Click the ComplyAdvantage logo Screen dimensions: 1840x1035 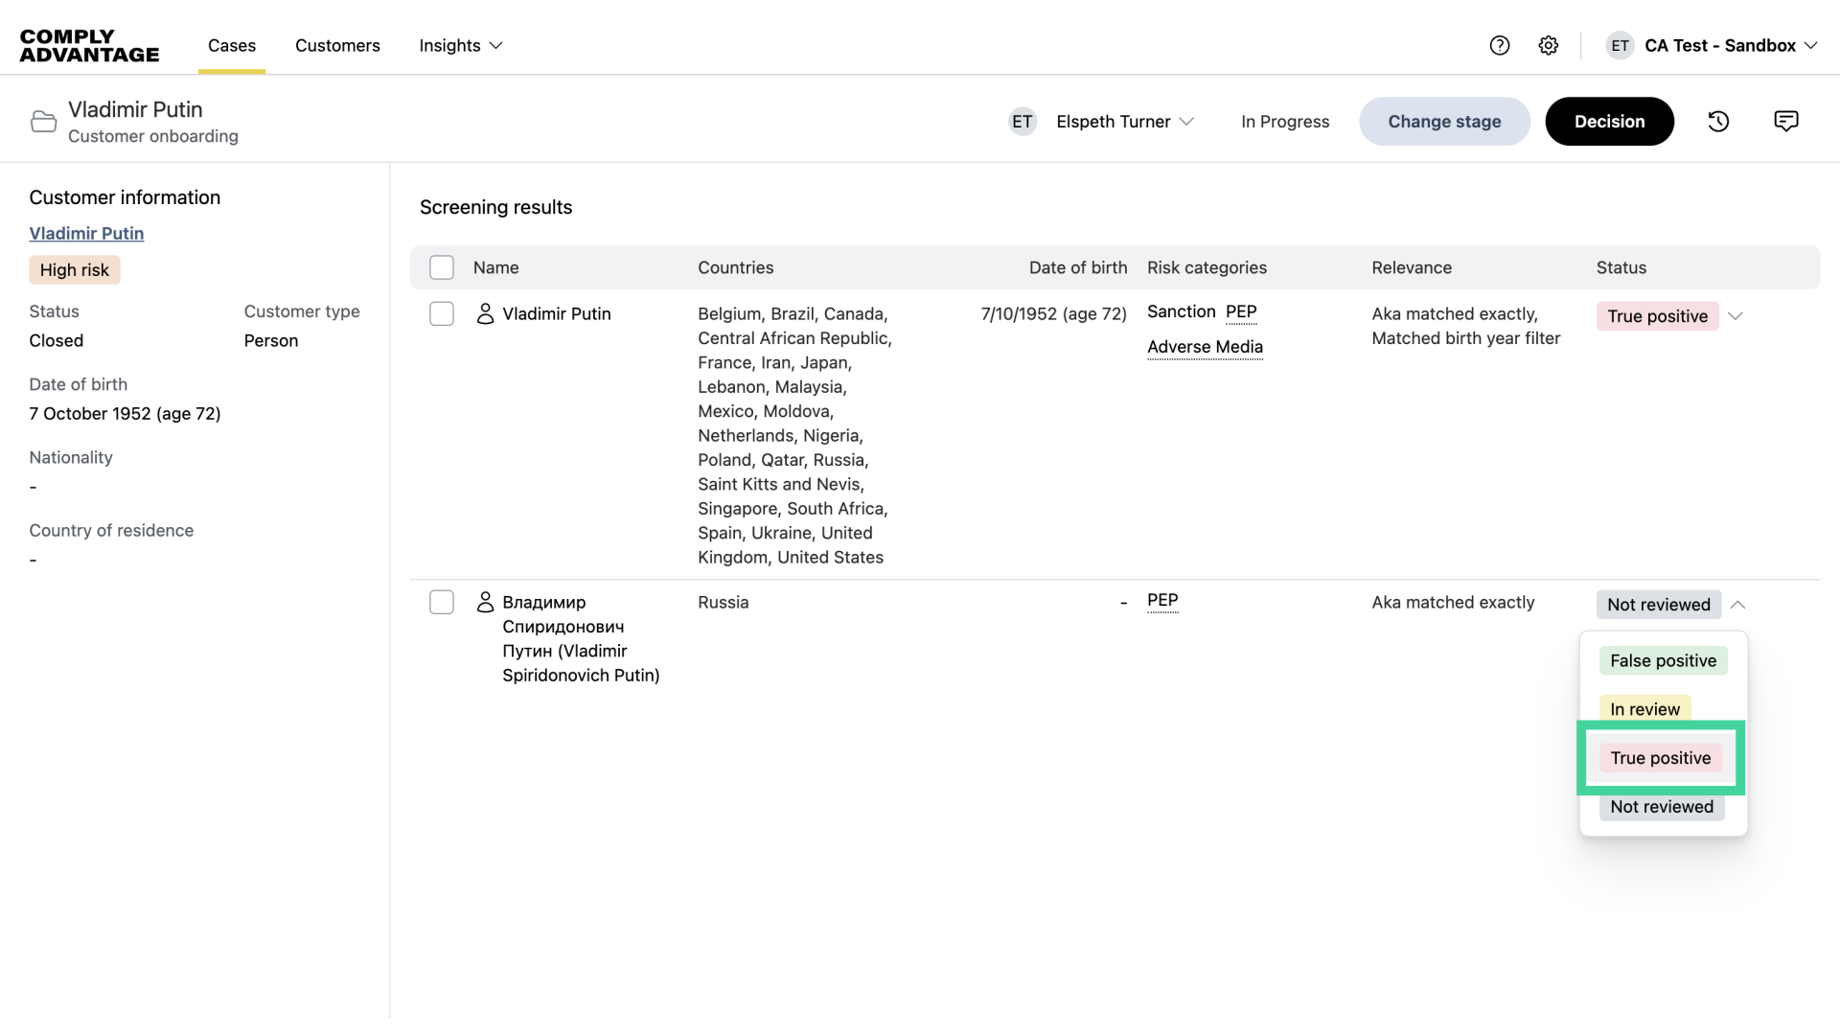tap(89, 45)
